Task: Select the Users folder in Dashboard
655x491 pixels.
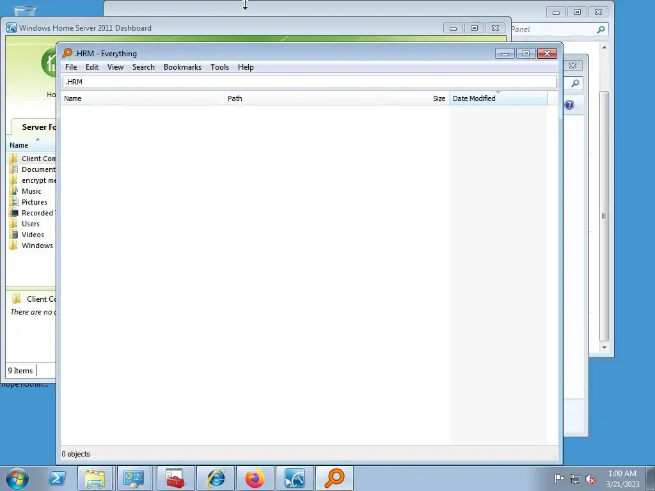Action: [x=31, y=224]
